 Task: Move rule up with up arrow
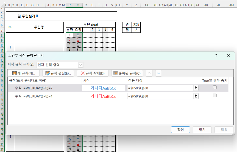click(x=149, y=73)
